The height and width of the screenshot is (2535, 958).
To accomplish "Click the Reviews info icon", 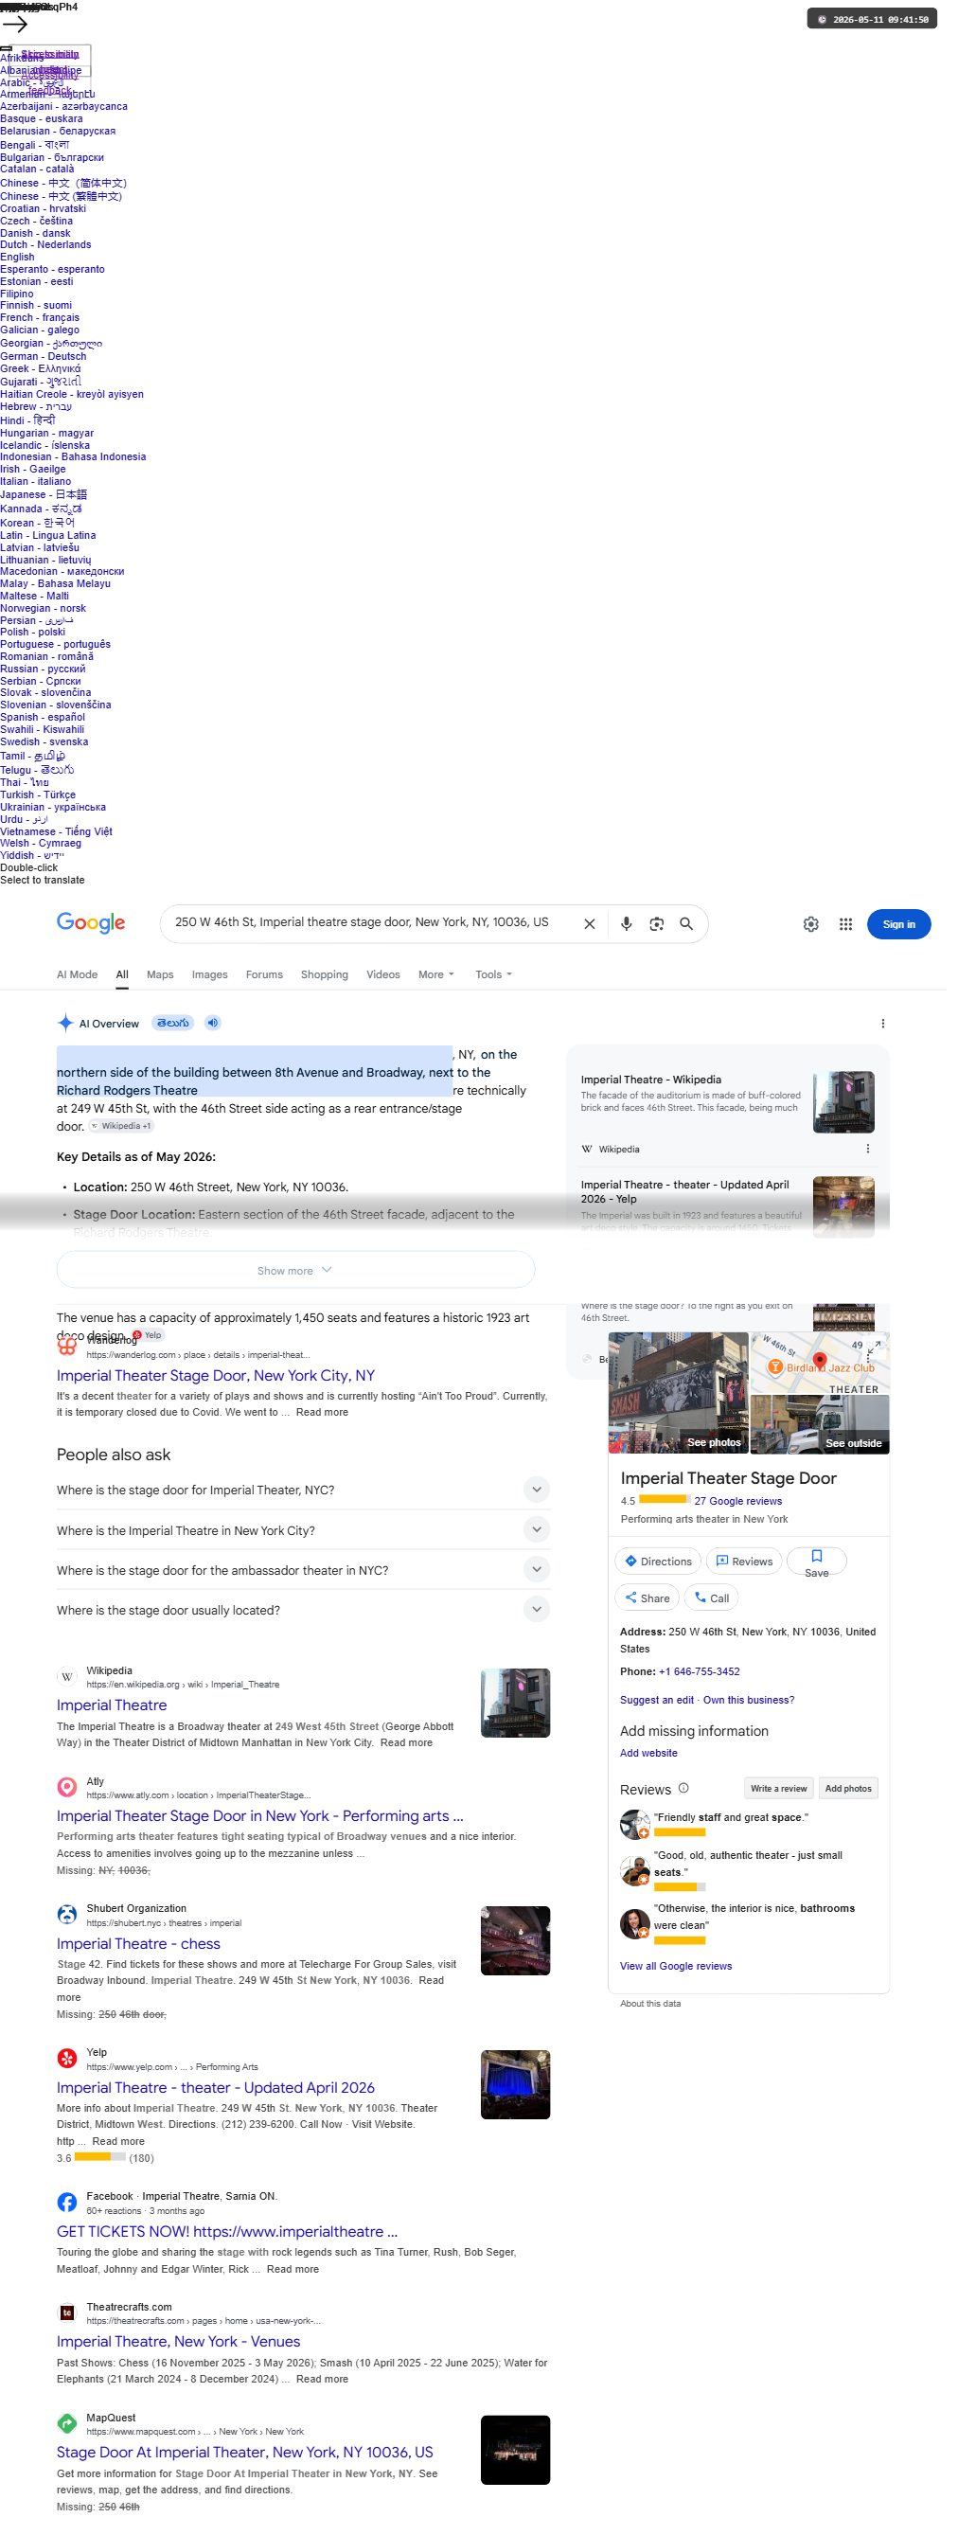I will click(x=691, y=1808).
